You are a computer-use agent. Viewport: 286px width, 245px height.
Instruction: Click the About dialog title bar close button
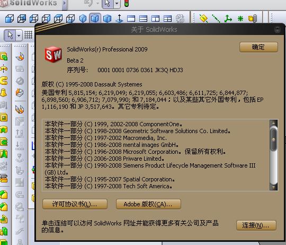coord(278,29)
